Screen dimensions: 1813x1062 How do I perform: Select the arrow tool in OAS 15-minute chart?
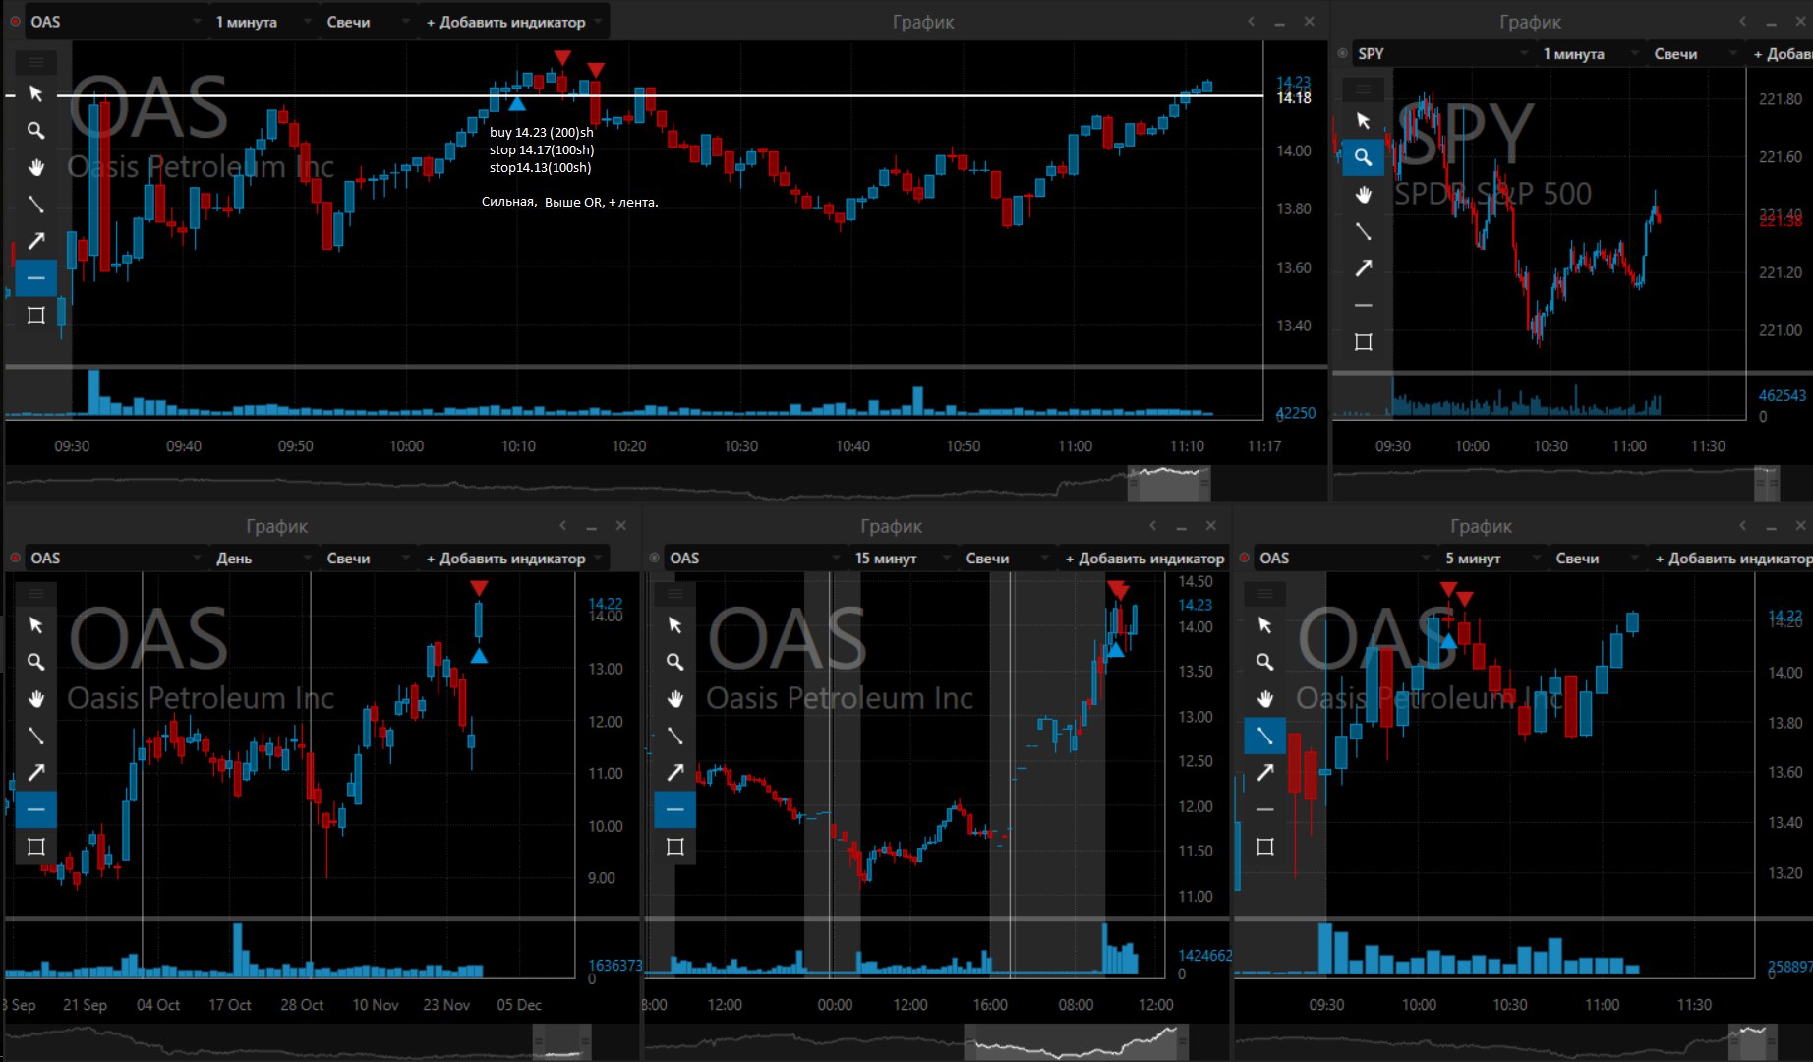pyautogui.click(x=675, y=773)
